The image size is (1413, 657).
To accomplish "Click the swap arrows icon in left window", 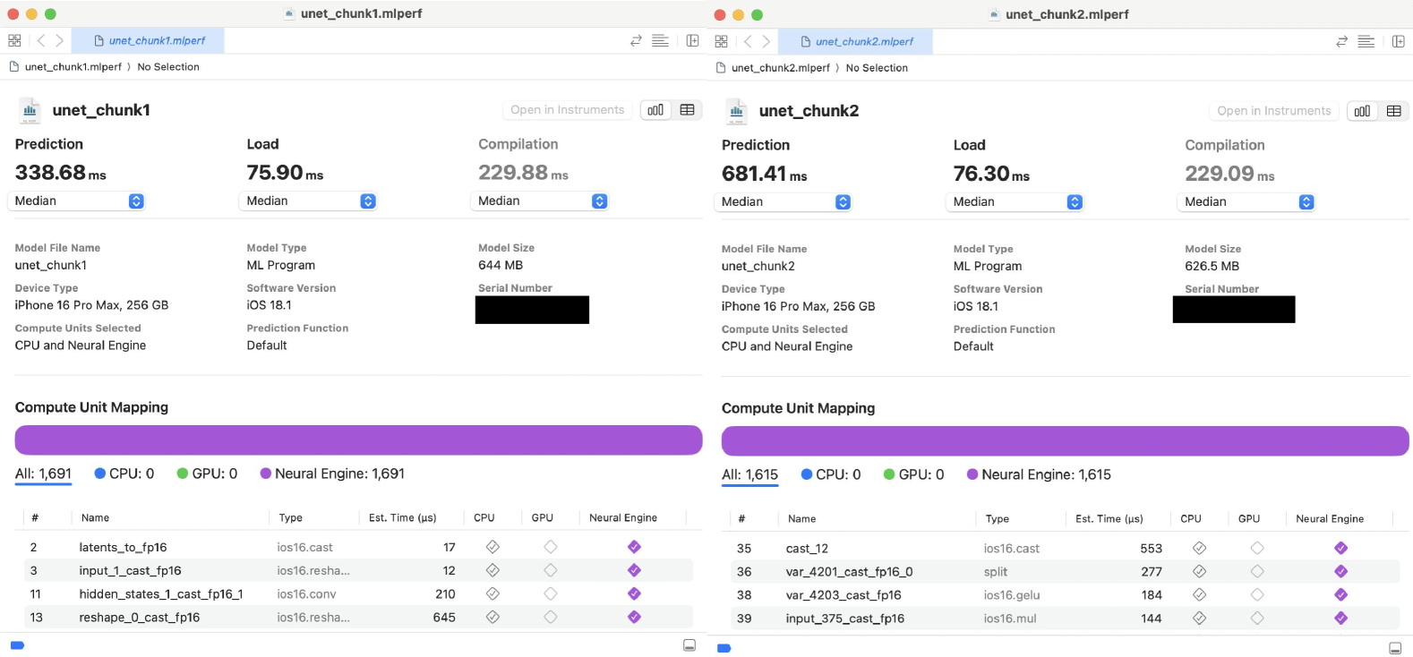I will [636, 40].
